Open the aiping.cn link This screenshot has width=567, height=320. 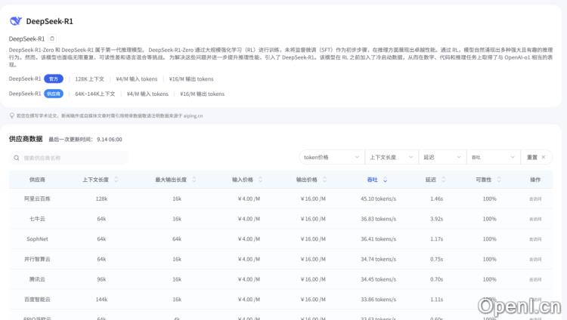(193, 116)
